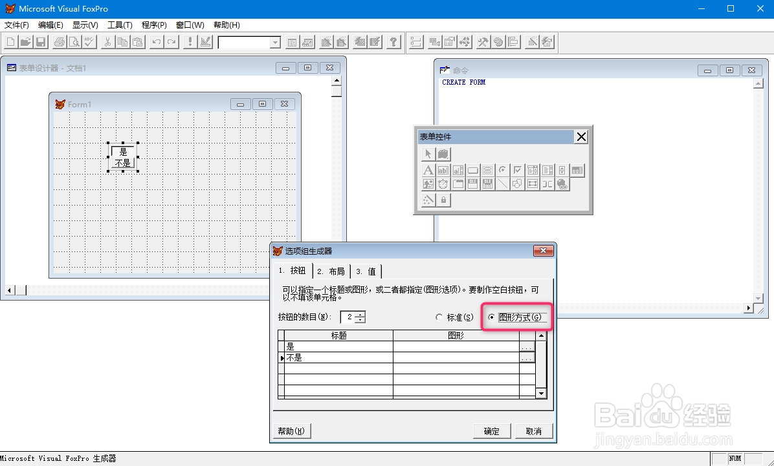The height and width of the screenshot is (466, 774).
Task: Switch to the 1. 按钮 tab
Action: 293,270
